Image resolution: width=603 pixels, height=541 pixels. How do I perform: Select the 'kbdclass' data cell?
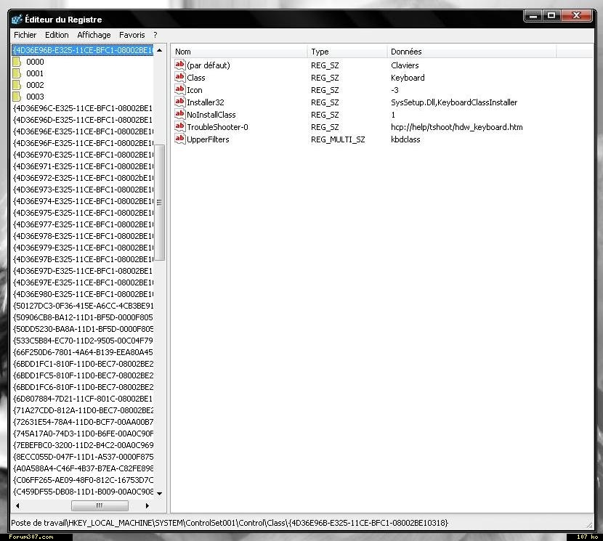(405, 139)
